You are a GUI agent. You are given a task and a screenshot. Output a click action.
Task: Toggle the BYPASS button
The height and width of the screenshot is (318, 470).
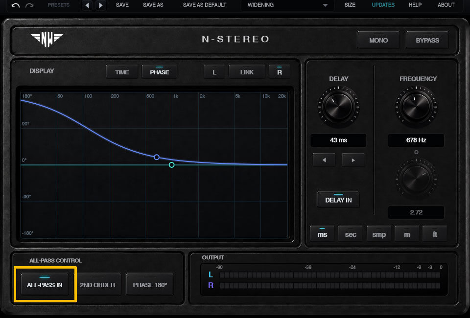coord(427,40)
